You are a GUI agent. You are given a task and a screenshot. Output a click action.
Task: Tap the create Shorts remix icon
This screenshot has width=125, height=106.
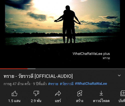pyautogui.click(x=80, y=93)
